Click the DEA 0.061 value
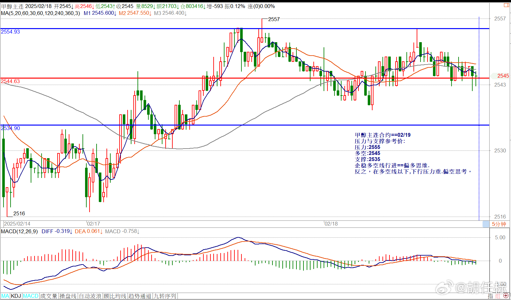 pyautogui.click(x=89, y=231)
